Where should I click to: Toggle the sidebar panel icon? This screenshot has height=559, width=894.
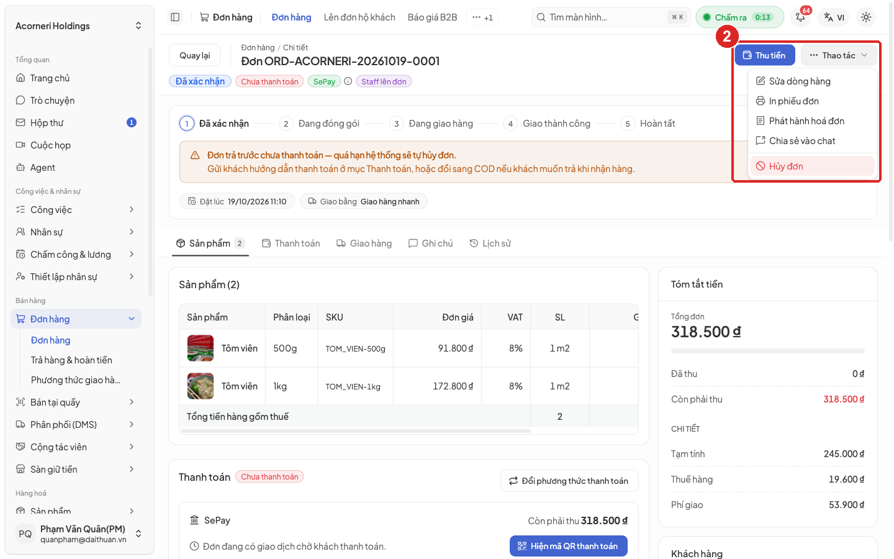pos(175,17)
